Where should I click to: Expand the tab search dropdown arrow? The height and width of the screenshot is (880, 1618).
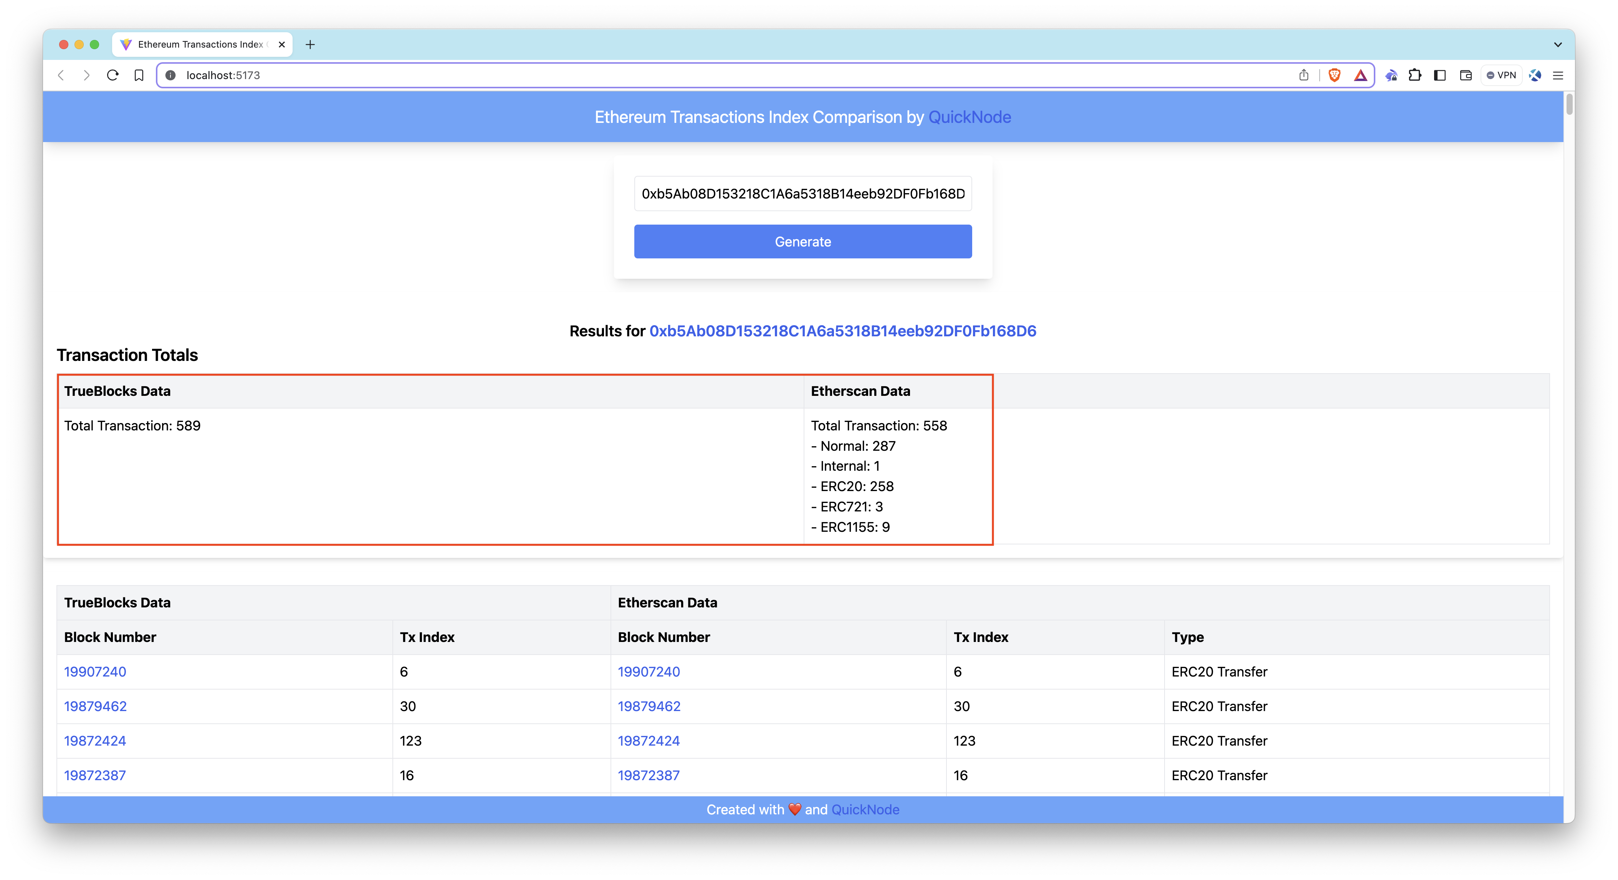pos(1558,45)
